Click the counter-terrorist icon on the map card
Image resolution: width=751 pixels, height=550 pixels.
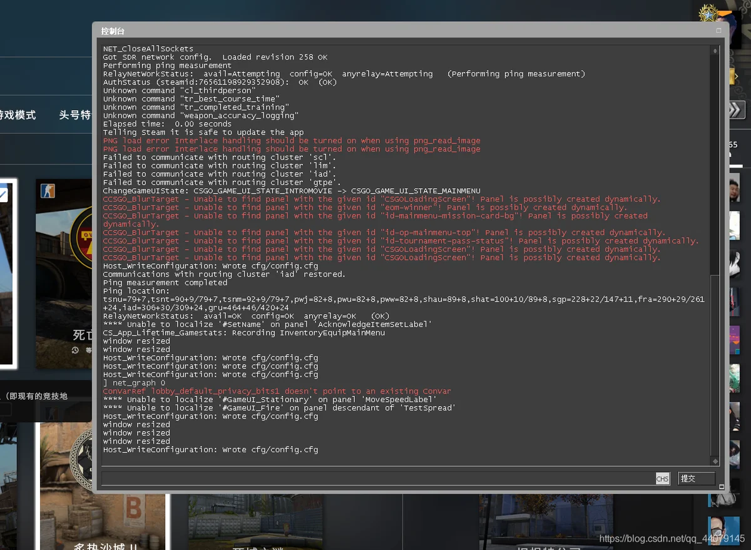(x=48, y=190)
